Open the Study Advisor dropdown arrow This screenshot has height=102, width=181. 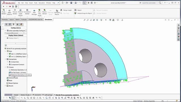pos(4,17)
